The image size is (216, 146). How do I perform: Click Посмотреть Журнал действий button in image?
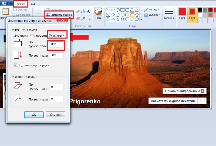173,101
